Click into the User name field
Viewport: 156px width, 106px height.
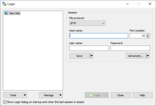89,48
